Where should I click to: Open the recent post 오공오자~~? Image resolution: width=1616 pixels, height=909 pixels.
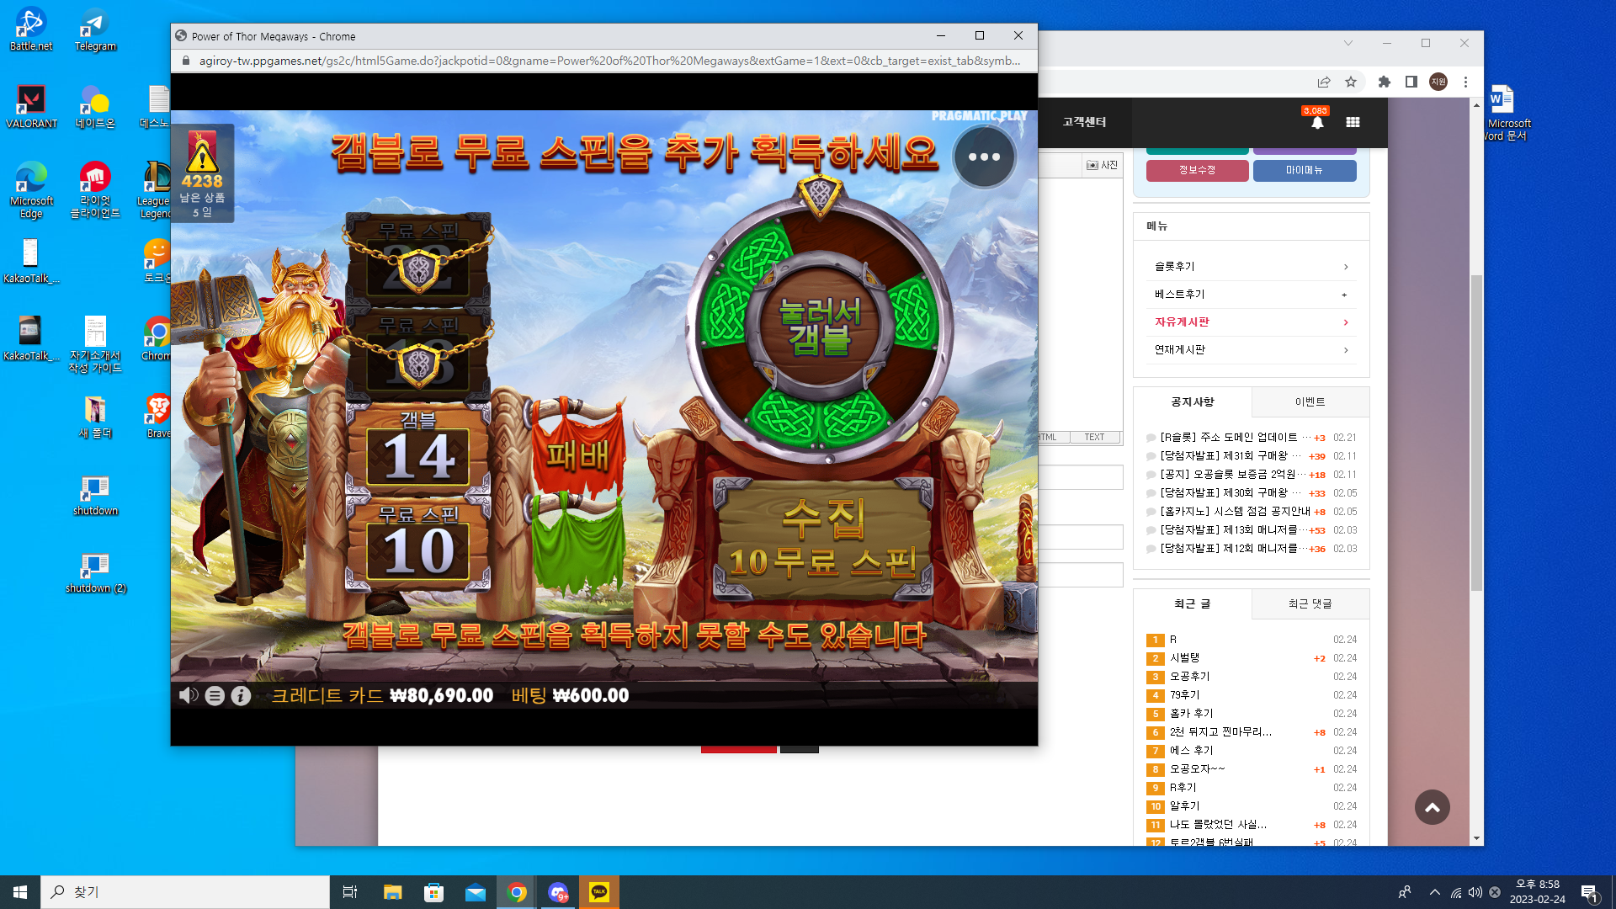tap(1197, 769)
